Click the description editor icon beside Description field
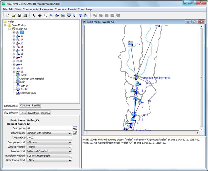The height and width of the screenshot is (171, 208). (x=75, y=128)
